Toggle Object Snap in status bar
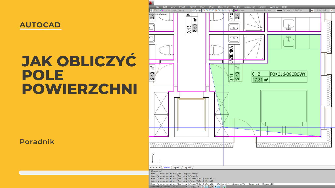 pyautogui.click(x=201, y=187)
